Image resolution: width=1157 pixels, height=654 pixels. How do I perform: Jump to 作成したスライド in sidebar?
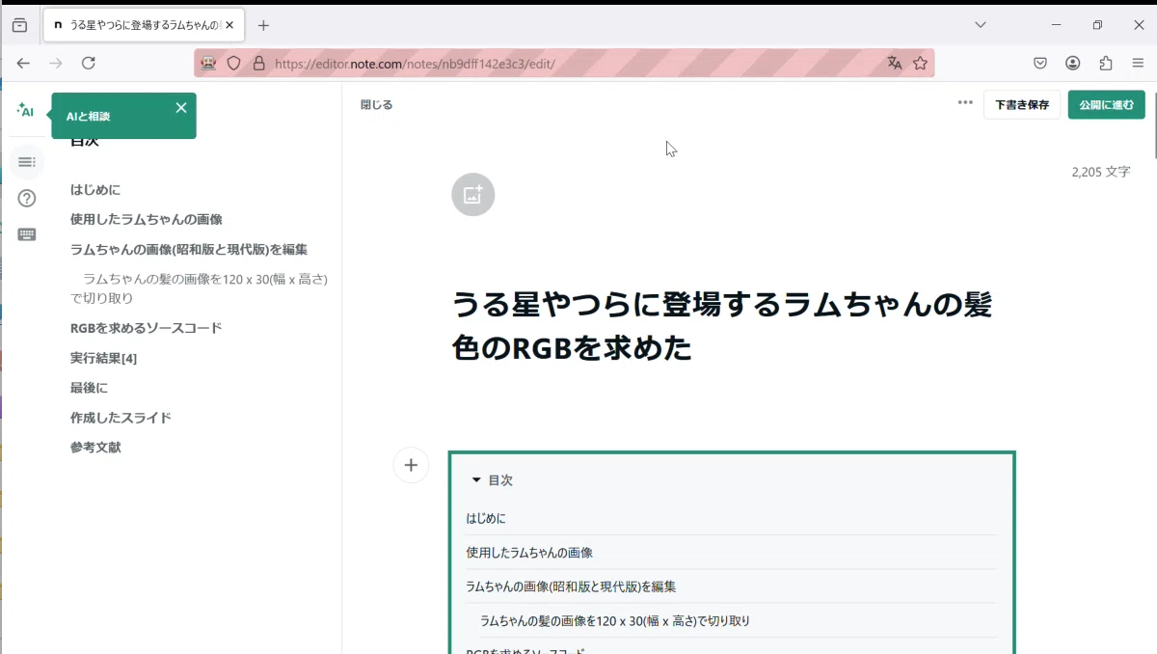[121, 418]
